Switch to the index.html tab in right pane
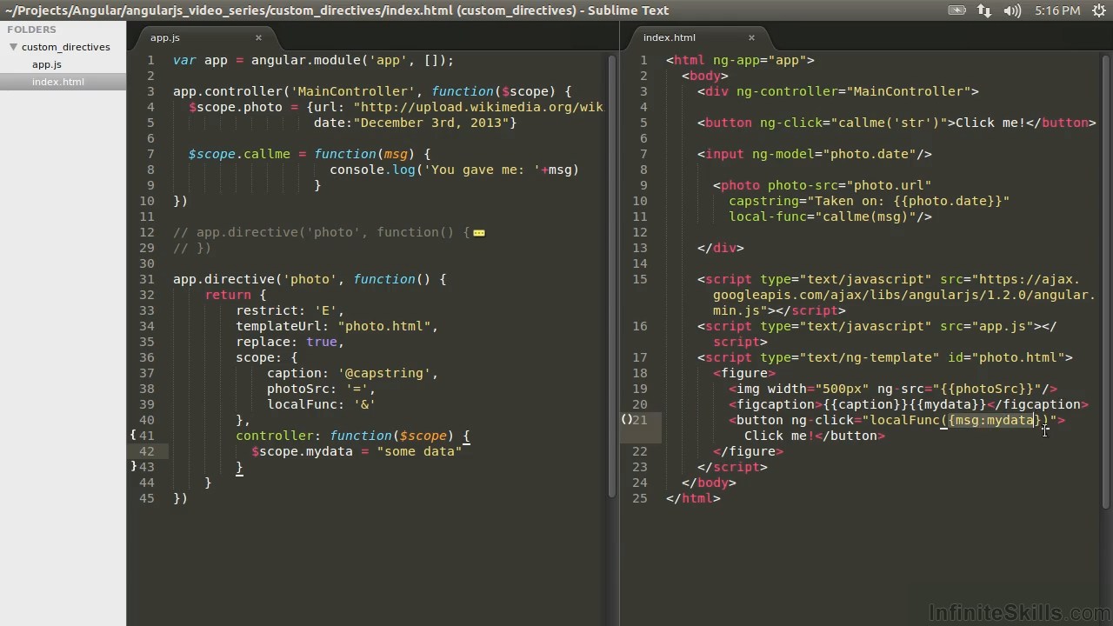This screenshot has height=626, width=1113. pos(670,37)
